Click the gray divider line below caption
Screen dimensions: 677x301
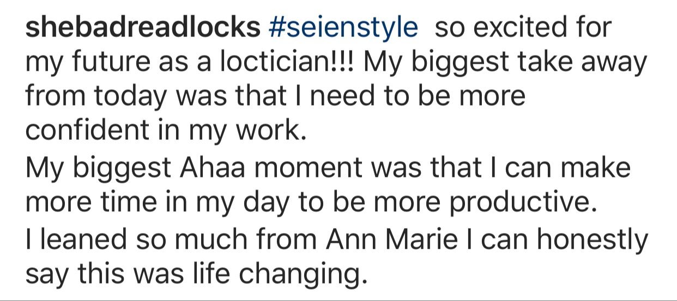point(338,299)
